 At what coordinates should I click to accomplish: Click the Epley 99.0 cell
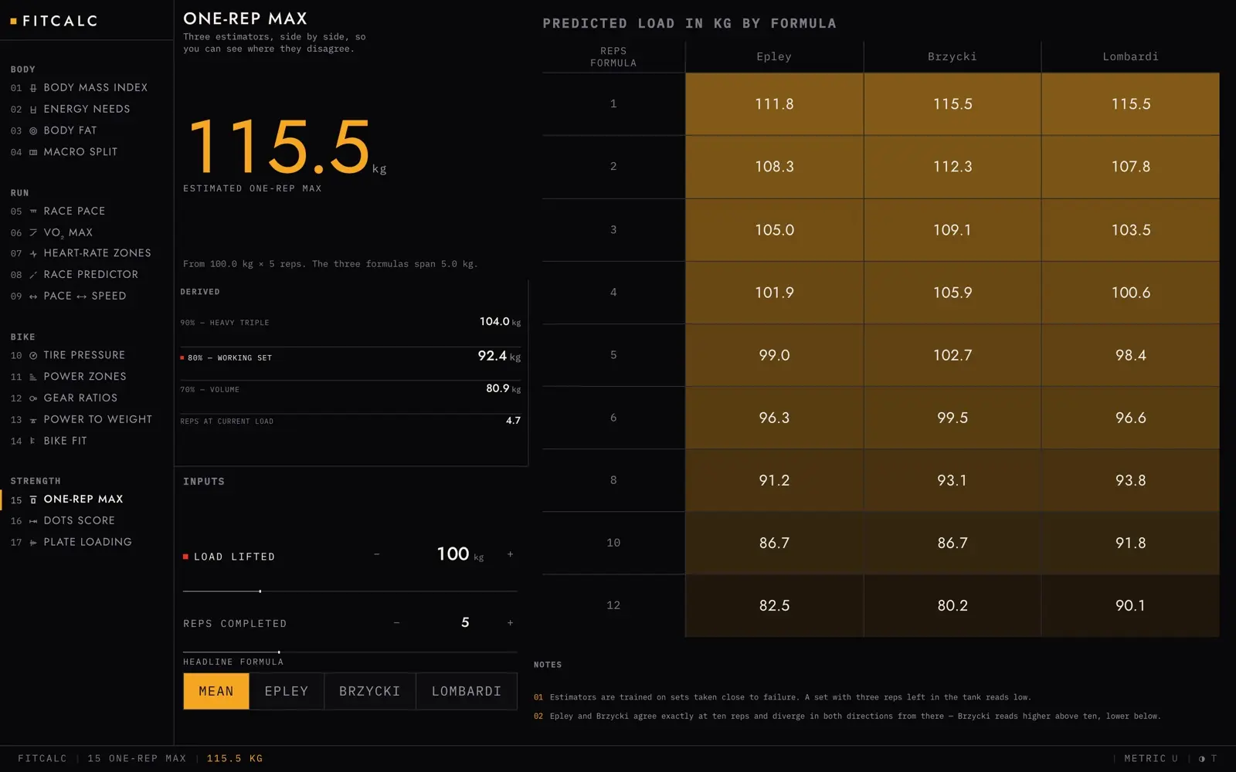coord(774,355)
